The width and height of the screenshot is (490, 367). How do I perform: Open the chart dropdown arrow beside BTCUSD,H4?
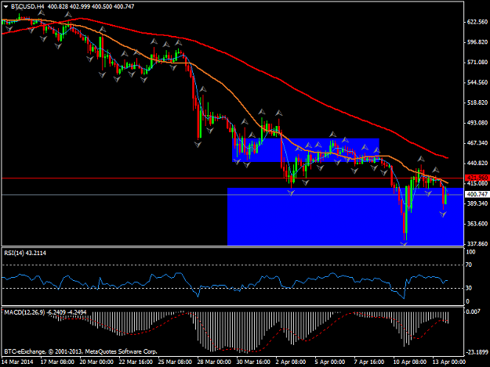click(6, 6)
